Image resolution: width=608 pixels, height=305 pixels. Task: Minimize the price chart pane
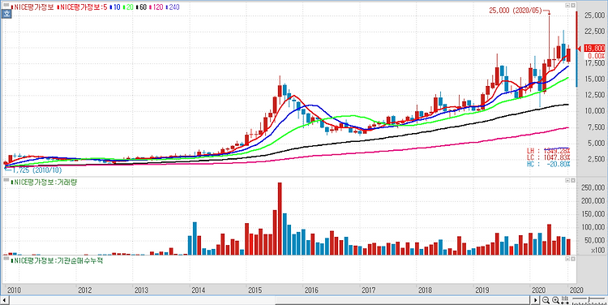[567, 6]
